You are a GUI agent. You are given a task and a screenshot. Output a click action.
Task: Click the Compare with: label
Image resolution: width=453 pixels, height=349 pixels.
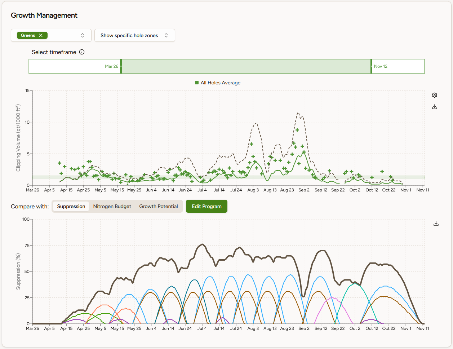(30, 206)
